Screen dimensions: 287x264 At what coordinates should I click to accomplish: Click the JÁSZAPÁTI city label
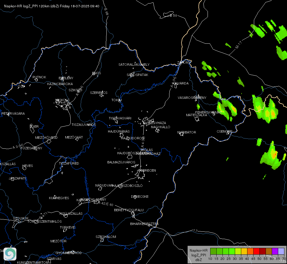[x=17, y=178]
